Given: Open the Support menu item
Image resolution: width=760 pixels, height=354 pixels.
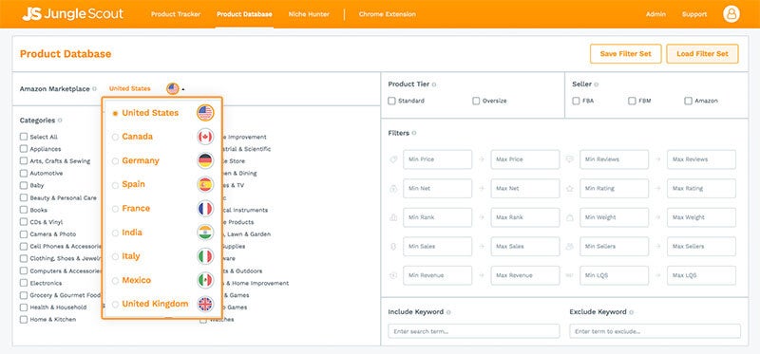Looking at the screenshot, I should (694, 14).
